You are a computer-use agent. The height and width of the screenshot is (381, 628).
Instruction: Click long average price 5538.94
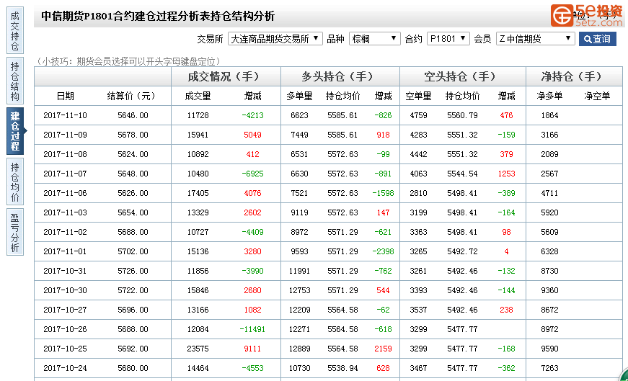pyautogui.click(x=342, y=368)
